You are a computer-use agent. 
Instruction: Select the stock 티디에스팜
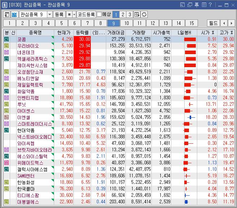point(28,195)
